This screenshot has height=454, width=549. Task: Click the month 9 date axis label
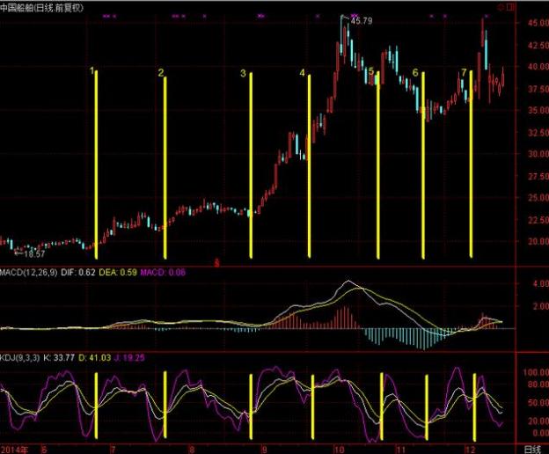coord(264,450)
